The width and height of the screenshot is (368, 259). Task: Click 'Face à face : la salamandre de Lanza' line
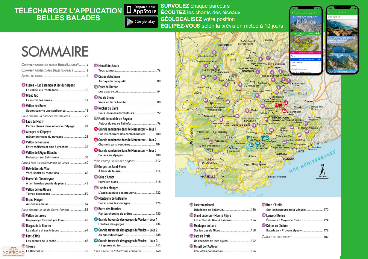[55, 163]
